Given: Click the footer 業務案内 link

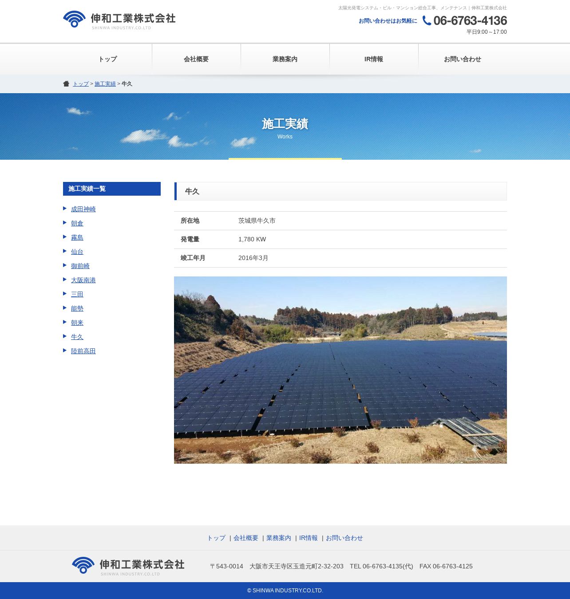Looking at the screenshot, I should tap(279, 538).
